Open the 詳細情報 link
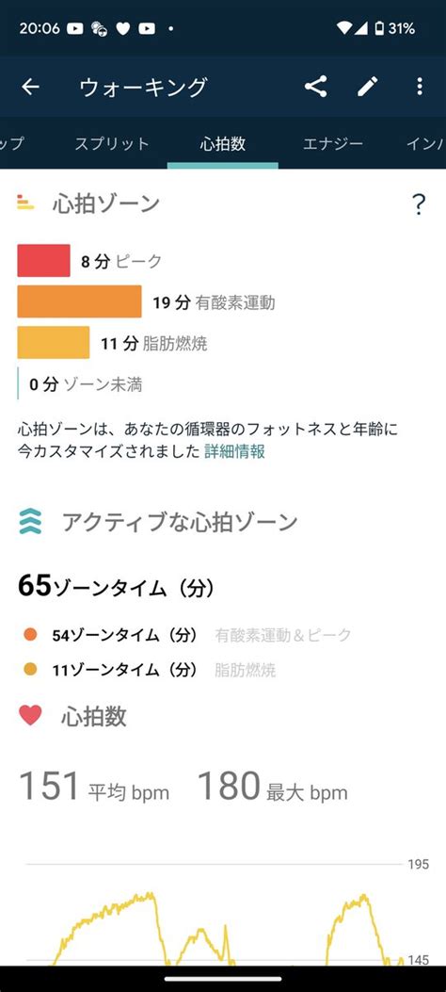Image resolution: width=446 pixels, height=992 pixels. click(234, 451)
